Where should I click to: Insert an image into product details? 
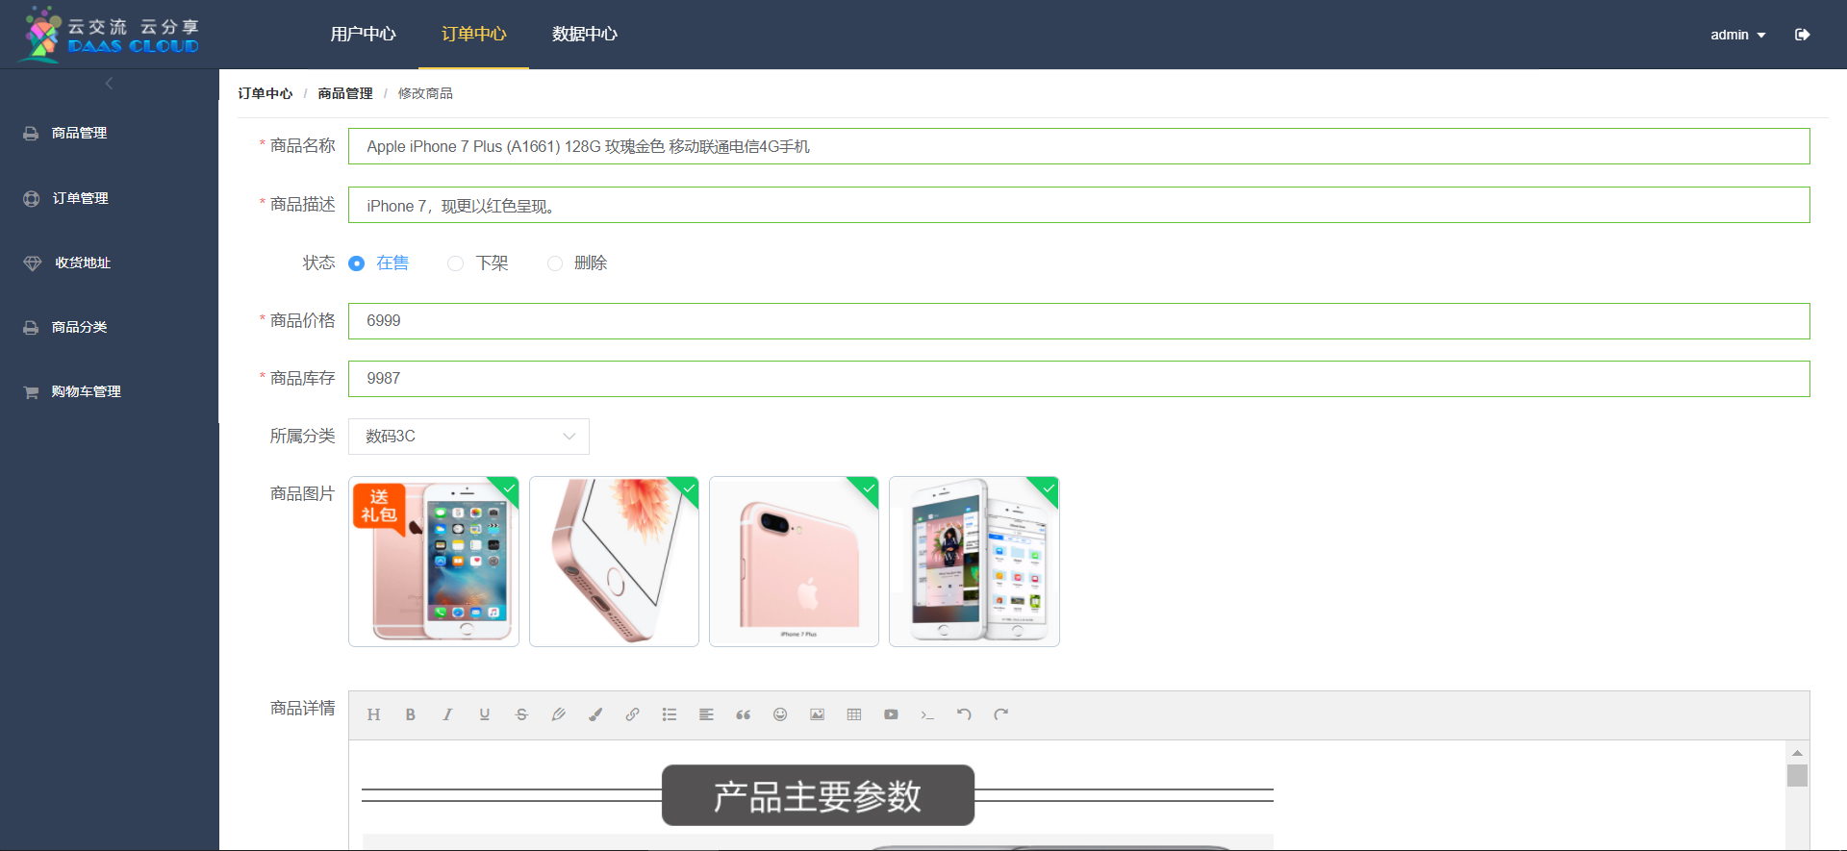[817, 714]
